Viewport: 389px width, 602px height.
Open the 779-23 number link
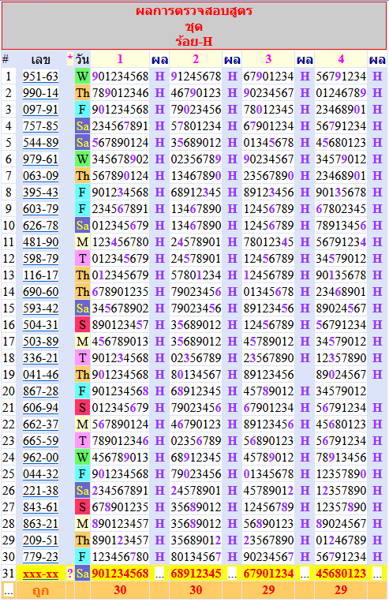pyautogui.click(x=40, y=557)
